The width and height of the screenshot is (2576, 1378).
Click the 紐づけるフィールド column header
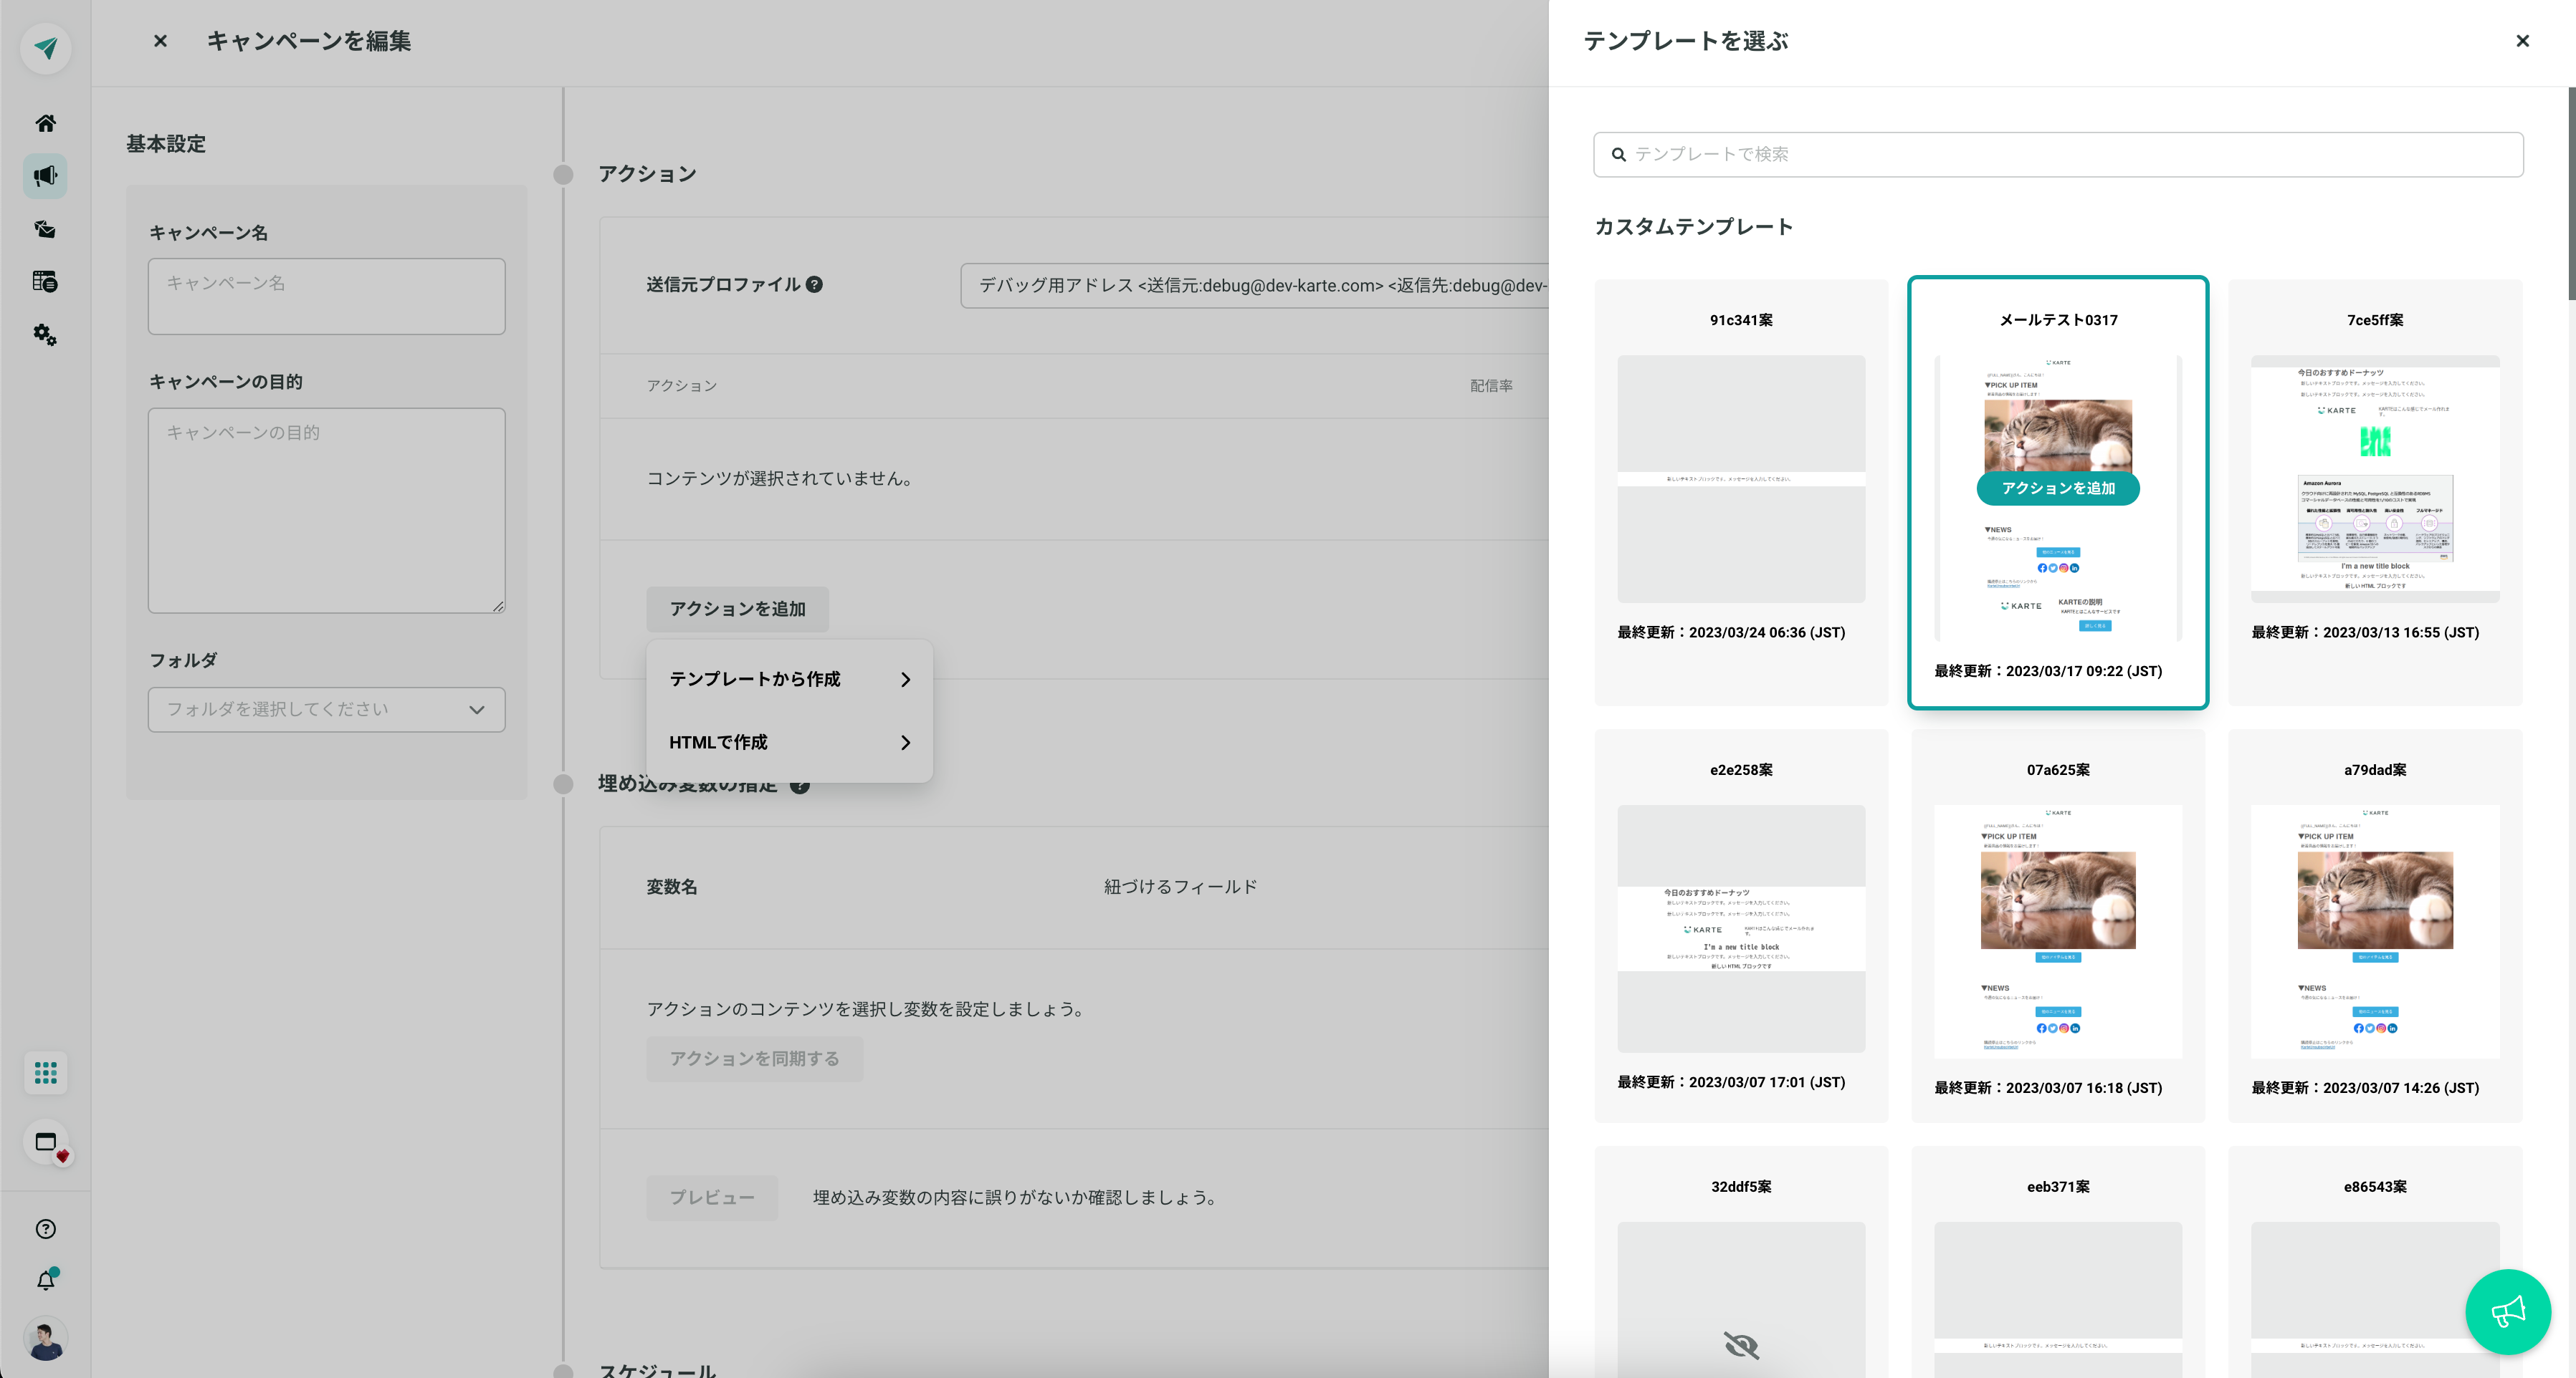[x=1180, y=887]
